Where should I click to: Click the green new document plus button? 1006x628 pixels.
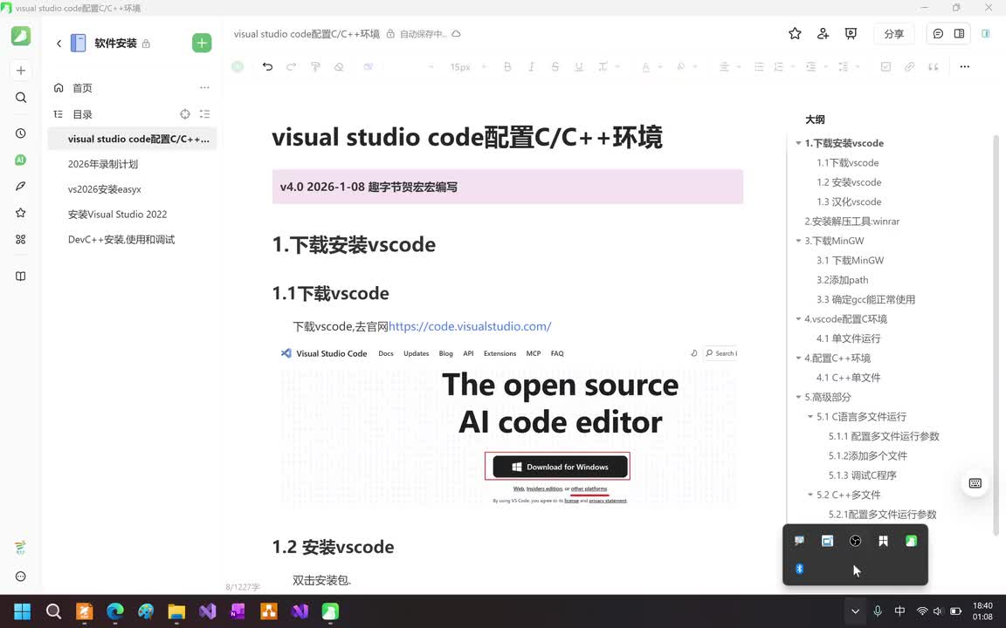pyautogui.click(x=202, y=43)
